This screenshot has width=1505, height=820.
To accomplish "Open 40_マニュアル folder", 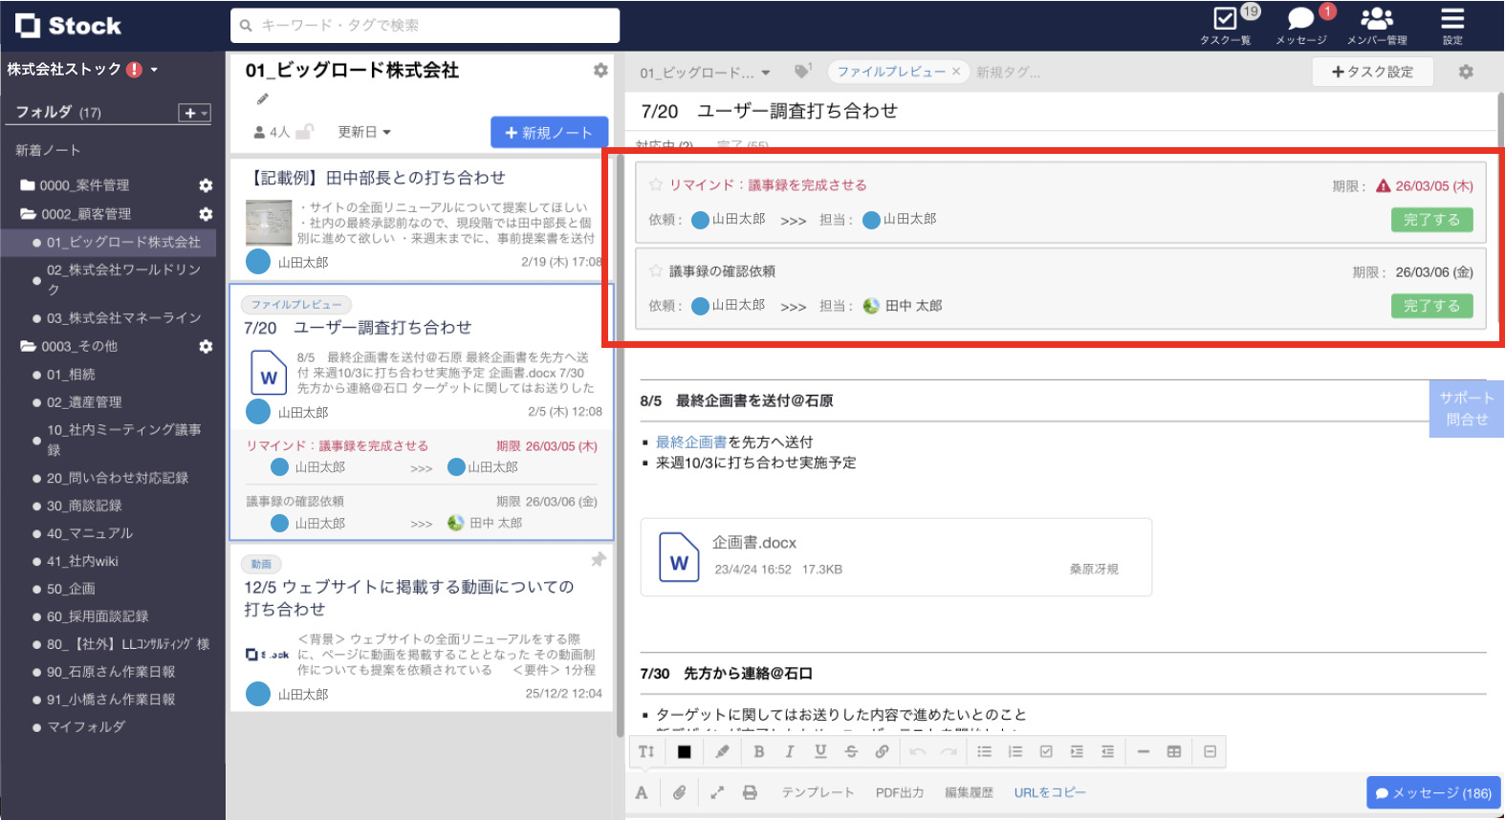I will tap(90, 533).
